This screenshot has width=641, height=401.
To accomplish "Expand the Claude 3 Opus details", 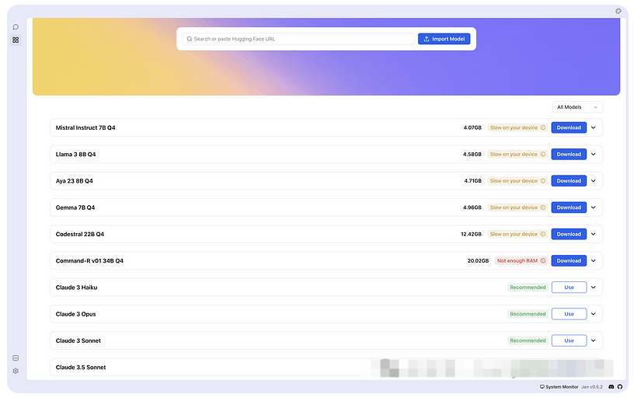I will 594,314.
